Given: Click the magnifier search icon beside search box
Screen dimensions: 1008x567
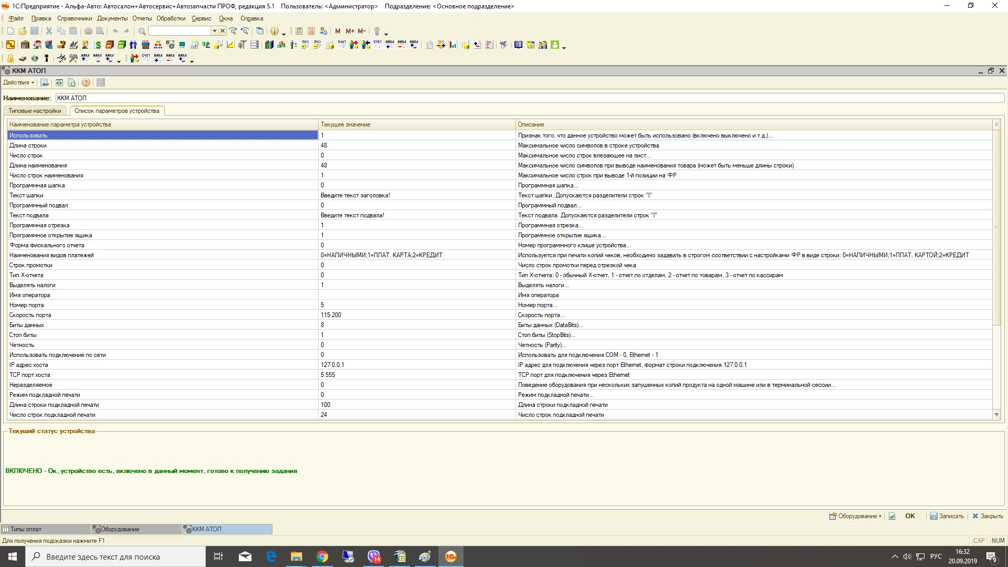Looking at the screenshot, I should click(x=142, y=31).
